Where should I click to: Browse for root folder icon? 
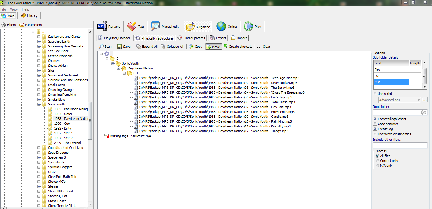(424, 112)
